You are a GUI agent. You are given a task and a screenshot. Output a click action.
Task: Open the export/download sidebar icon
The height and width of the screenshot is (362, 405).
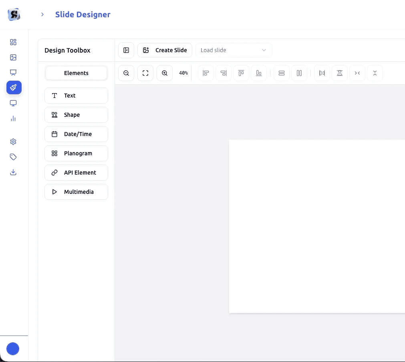(x=13, y=172)
